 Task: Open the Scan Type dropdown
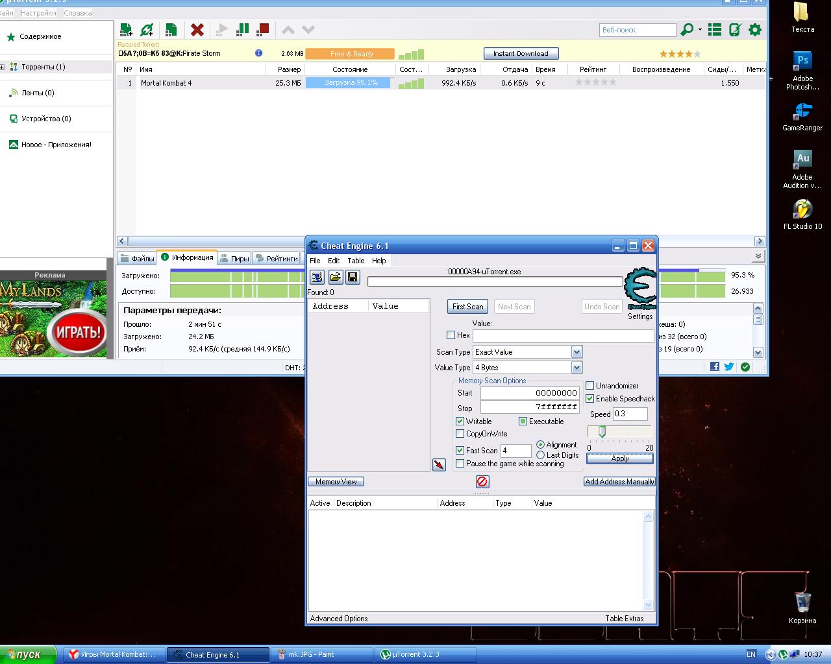[577, 352]
